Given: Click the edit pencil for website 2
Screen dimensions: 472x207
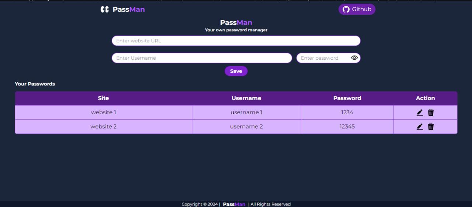Looking at the screenshot, I should [x=420, y=127].
